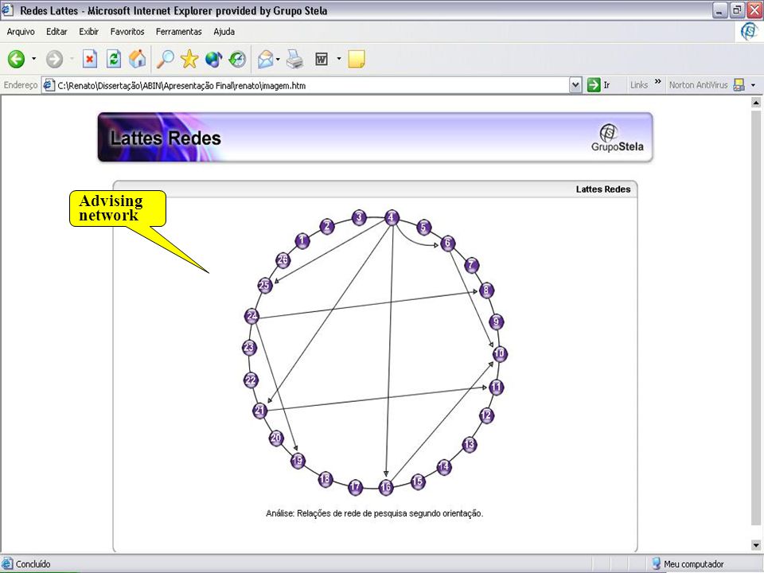
Task: Click the address bar URL field
Action: coord(312,85)
